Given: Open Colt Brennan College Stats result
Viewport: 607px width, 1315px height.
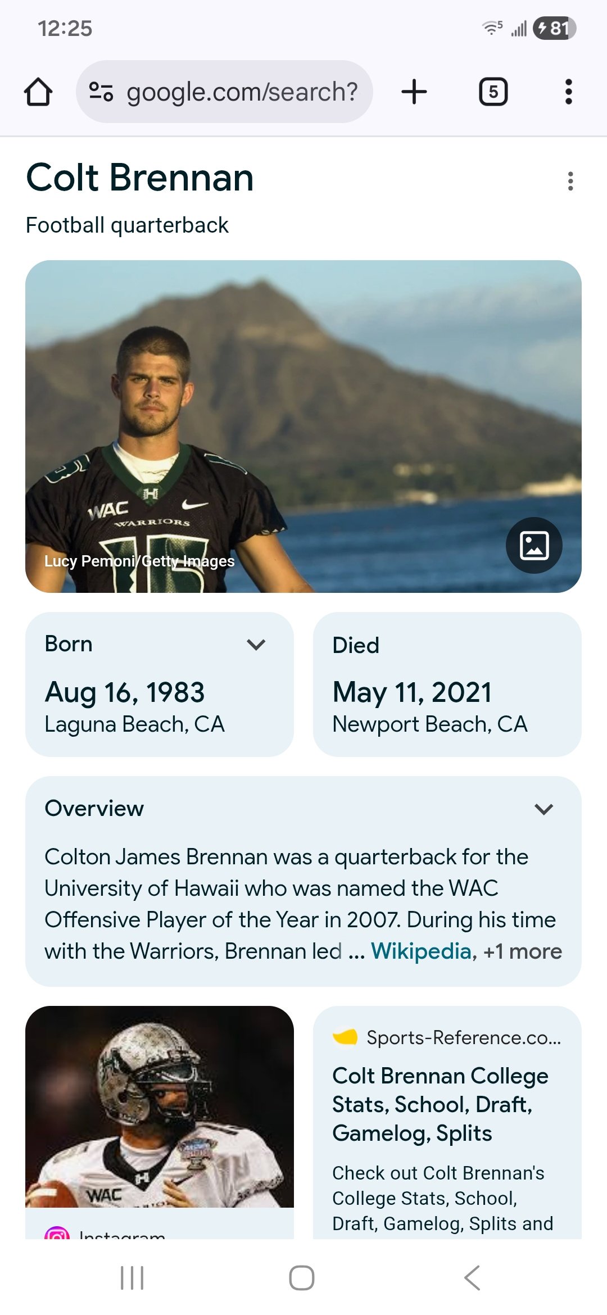Looking at the screenshot, I should pos(440,1104).
